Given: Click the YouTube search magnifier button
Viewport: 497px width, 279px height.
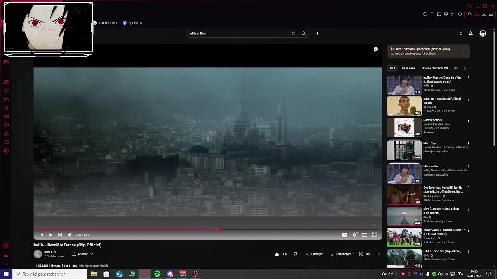Looking at the screenshot, I should click(303, 33).
